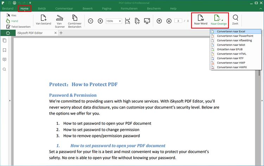Open the Formulieren tab
Image resolution: width=264 pixels, height=166 pixels.
tap(129, 8)
